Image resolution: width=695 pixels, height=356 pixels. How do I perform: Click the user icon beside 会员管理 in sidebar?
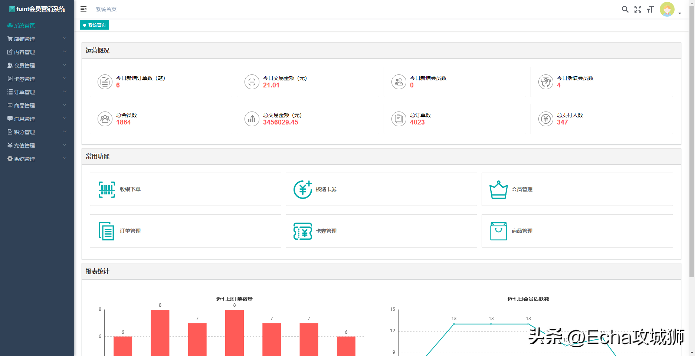pyautogui.click(x=10, y=65)
